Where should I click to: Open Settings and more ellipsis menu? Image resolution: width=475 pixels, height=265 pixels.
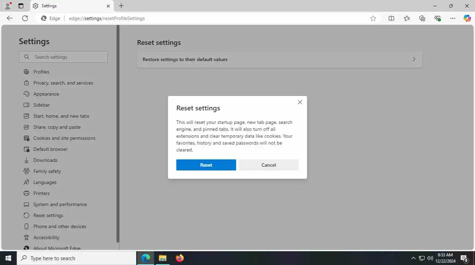(x=453, y=18)
